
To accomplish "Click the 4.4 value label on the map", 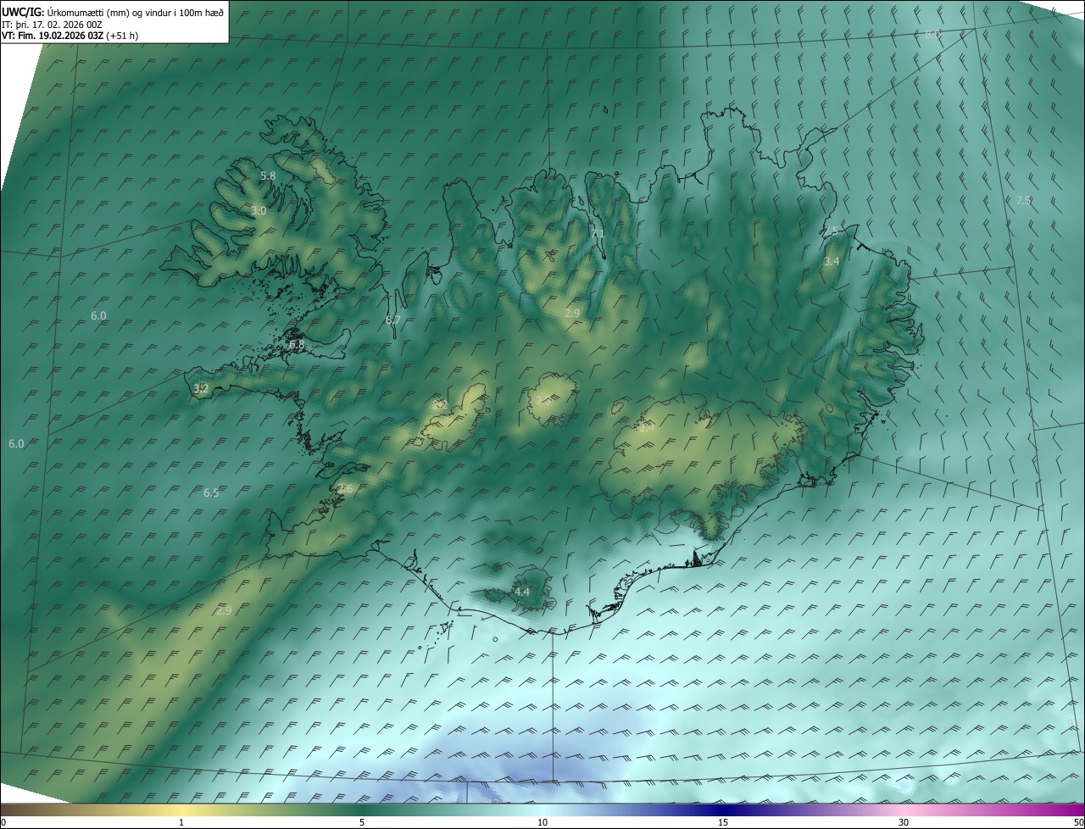I will pyautogui.click(x=521, y=593).
